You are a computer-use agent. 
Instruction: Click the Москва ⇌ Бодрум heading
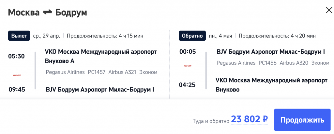(47, 13)
